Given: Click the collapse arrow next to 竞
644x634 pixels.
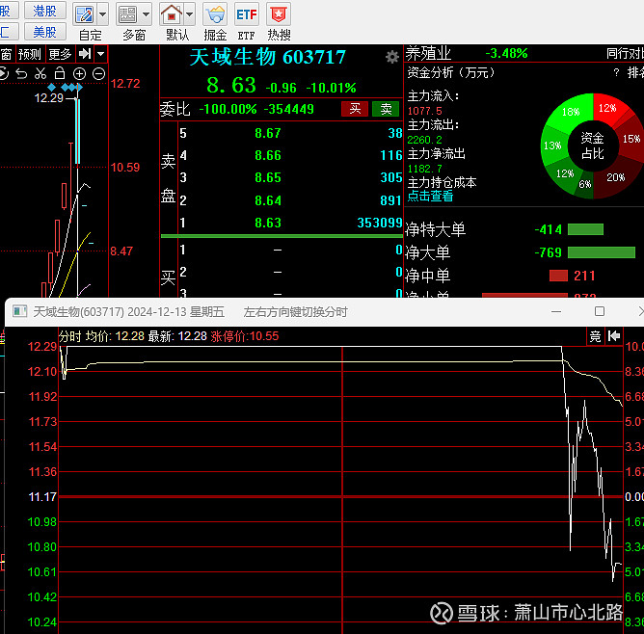Looking at the screenshot, I should point(613,336).
